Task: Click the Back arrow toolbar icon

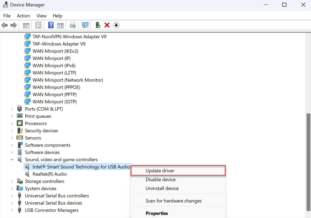Action: pyautogui.click(x=4, y=25)
